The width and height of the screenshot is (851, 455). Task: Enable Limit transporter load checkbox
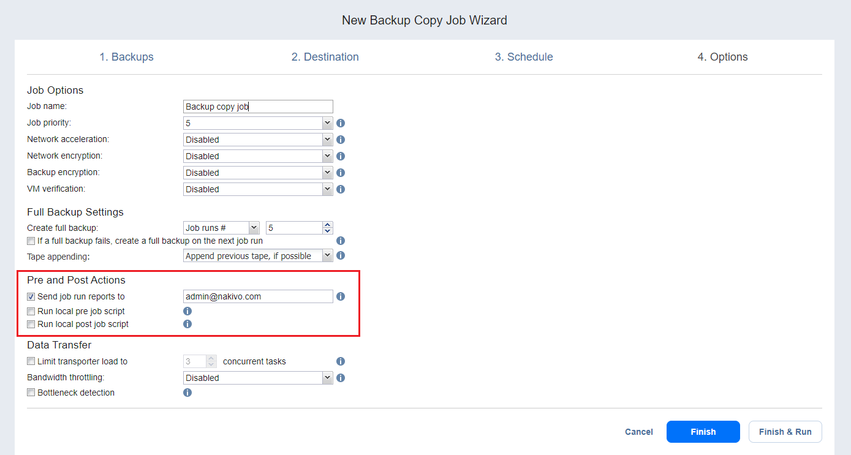click(x=31, y=362)
